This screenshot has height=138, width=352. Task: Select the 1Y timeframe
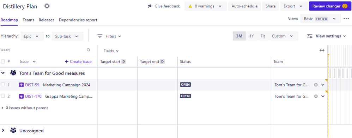tap(251, 36)
